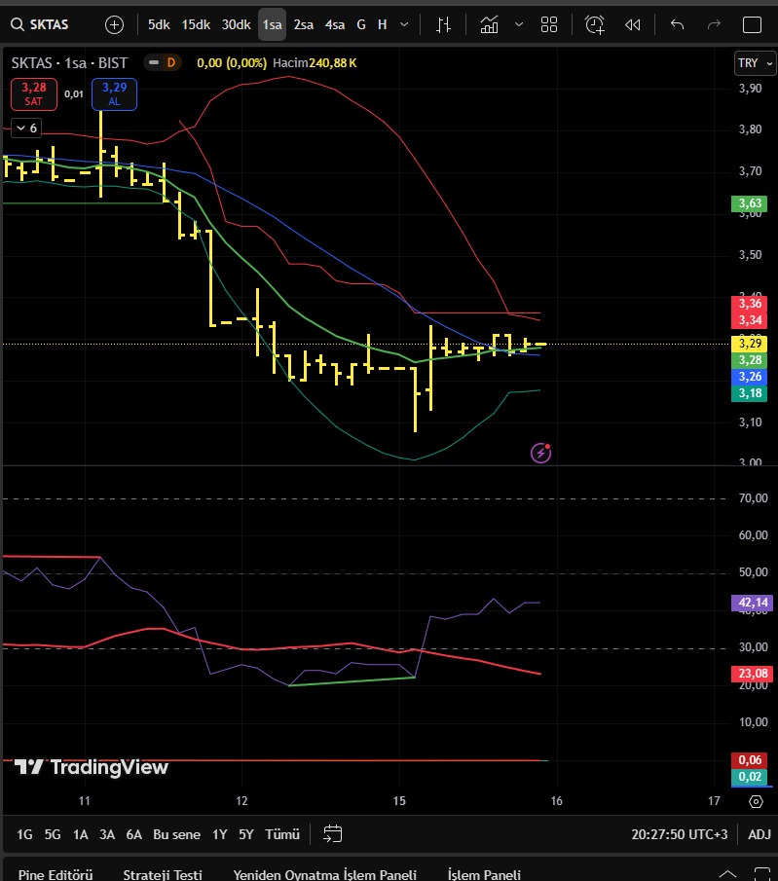This screenshot has width=778, height=881.
Task: Open the Yeniden Oynatma İşlem Paneli tab
Action: [324, 874]
